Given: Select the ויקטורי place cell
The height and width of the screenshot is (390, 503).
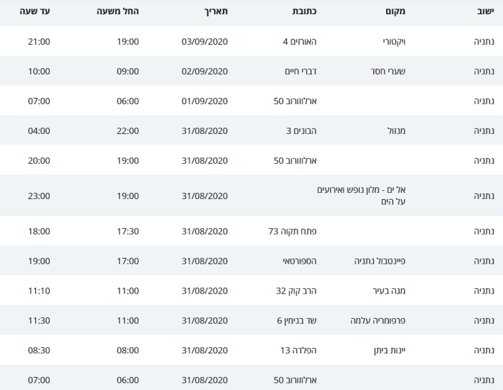Looking at the screenshot, I should coord(394,41).
